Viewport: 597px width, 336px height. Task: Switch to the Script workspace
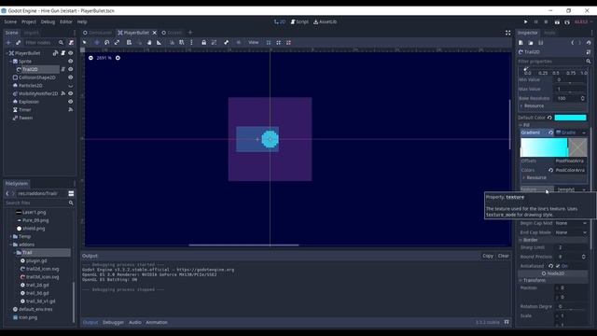tap(299, 22)
